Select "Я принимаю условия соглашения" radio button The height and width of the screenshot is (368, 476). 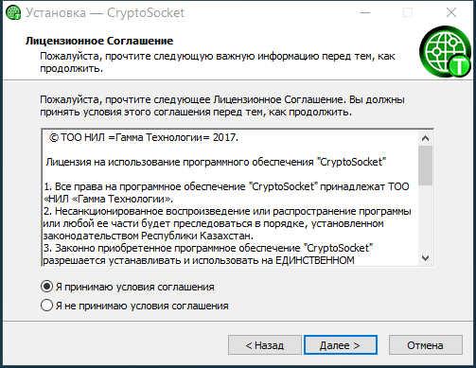pos(46,287)
